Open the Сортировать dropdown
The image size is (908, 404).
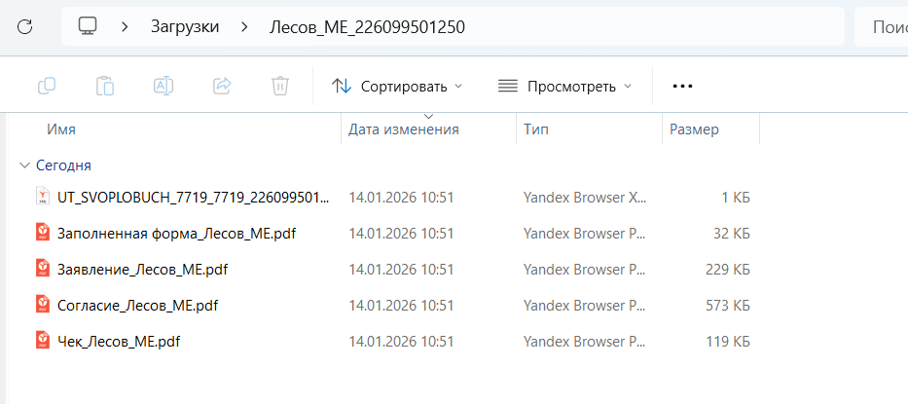click(x=397, y=87)
